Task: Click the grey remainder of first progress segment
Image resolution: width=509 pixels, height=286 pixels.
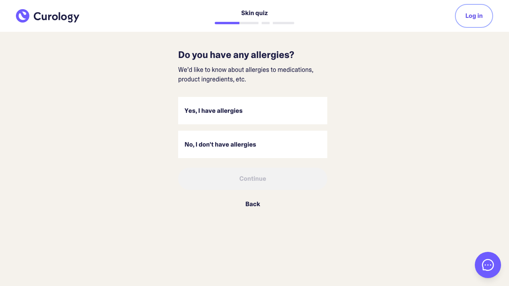Action: pyautogui.click(x=249, y=23)
